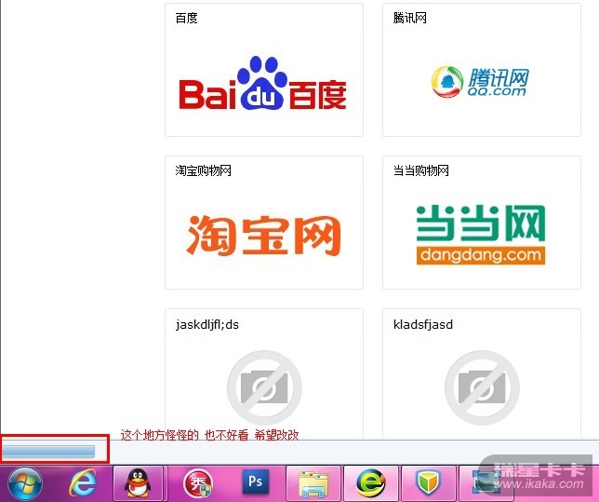
Task: Click the 当当购物网 tile title
Action: pyautogui.click(x=421, y=170)
